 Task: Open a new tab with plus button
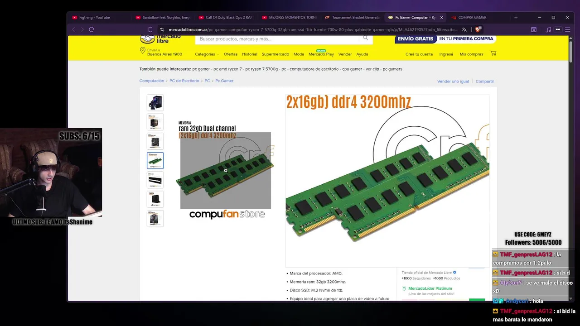pos(516,17)
